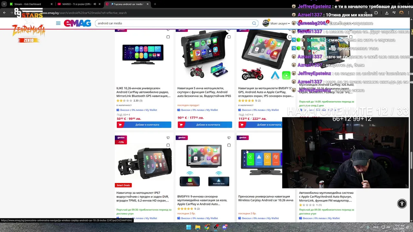Open Навигатор за мотоциклет IP67 title

coord(143,197)
